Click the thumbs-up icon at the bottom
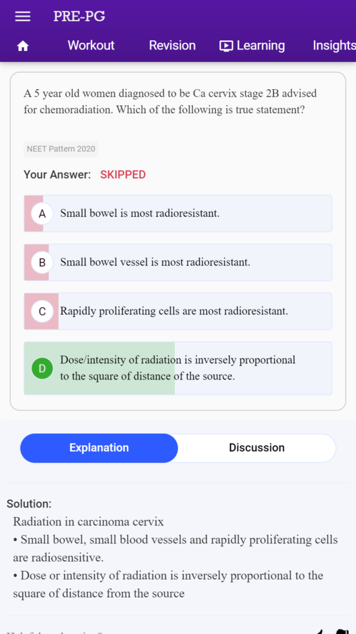The image size is (356, 634). (x=319, y=632)
